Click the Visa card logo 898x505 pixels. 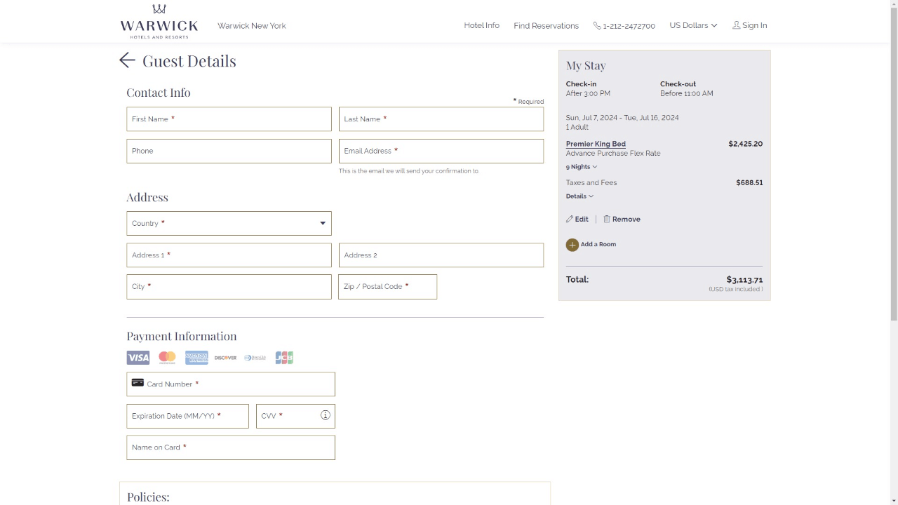(138, 358)
